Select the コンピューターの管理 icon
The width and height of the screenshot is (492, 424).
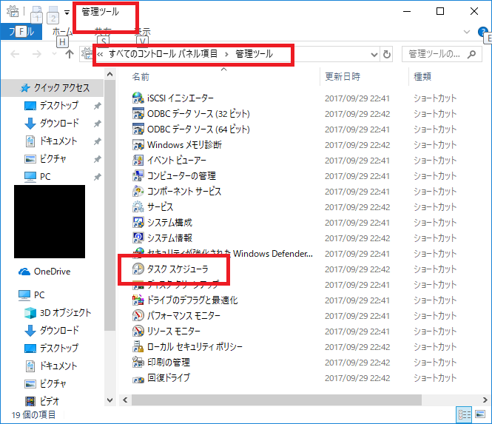[x=138, y=176]
